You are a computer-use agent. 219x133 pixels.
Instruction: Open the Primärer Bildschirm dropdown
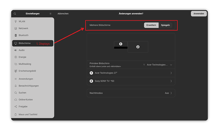(157, 65)
